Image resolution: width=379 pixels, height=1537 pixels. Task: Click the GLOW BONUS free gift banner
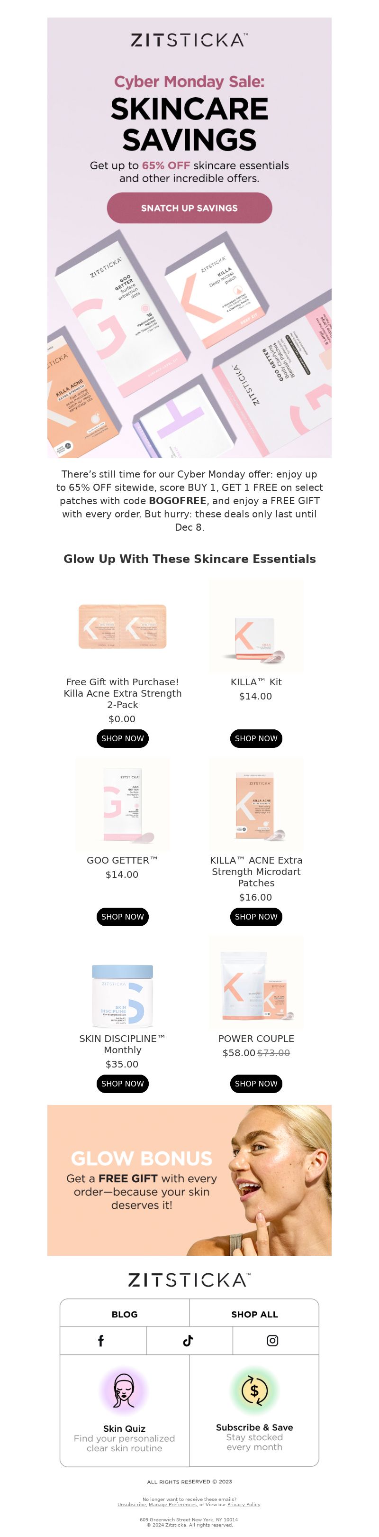[189, 1180]
